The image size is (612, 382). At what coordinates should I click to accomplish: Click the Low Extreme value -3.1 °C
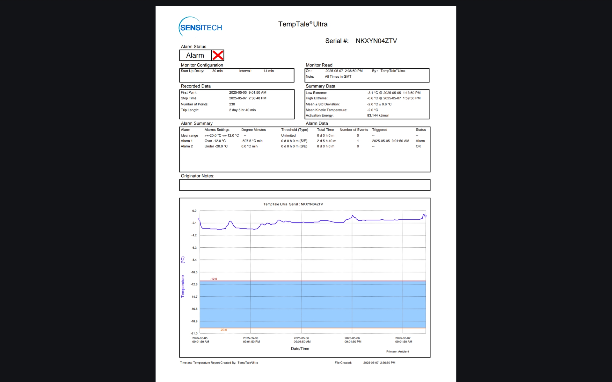coord(372,93)
